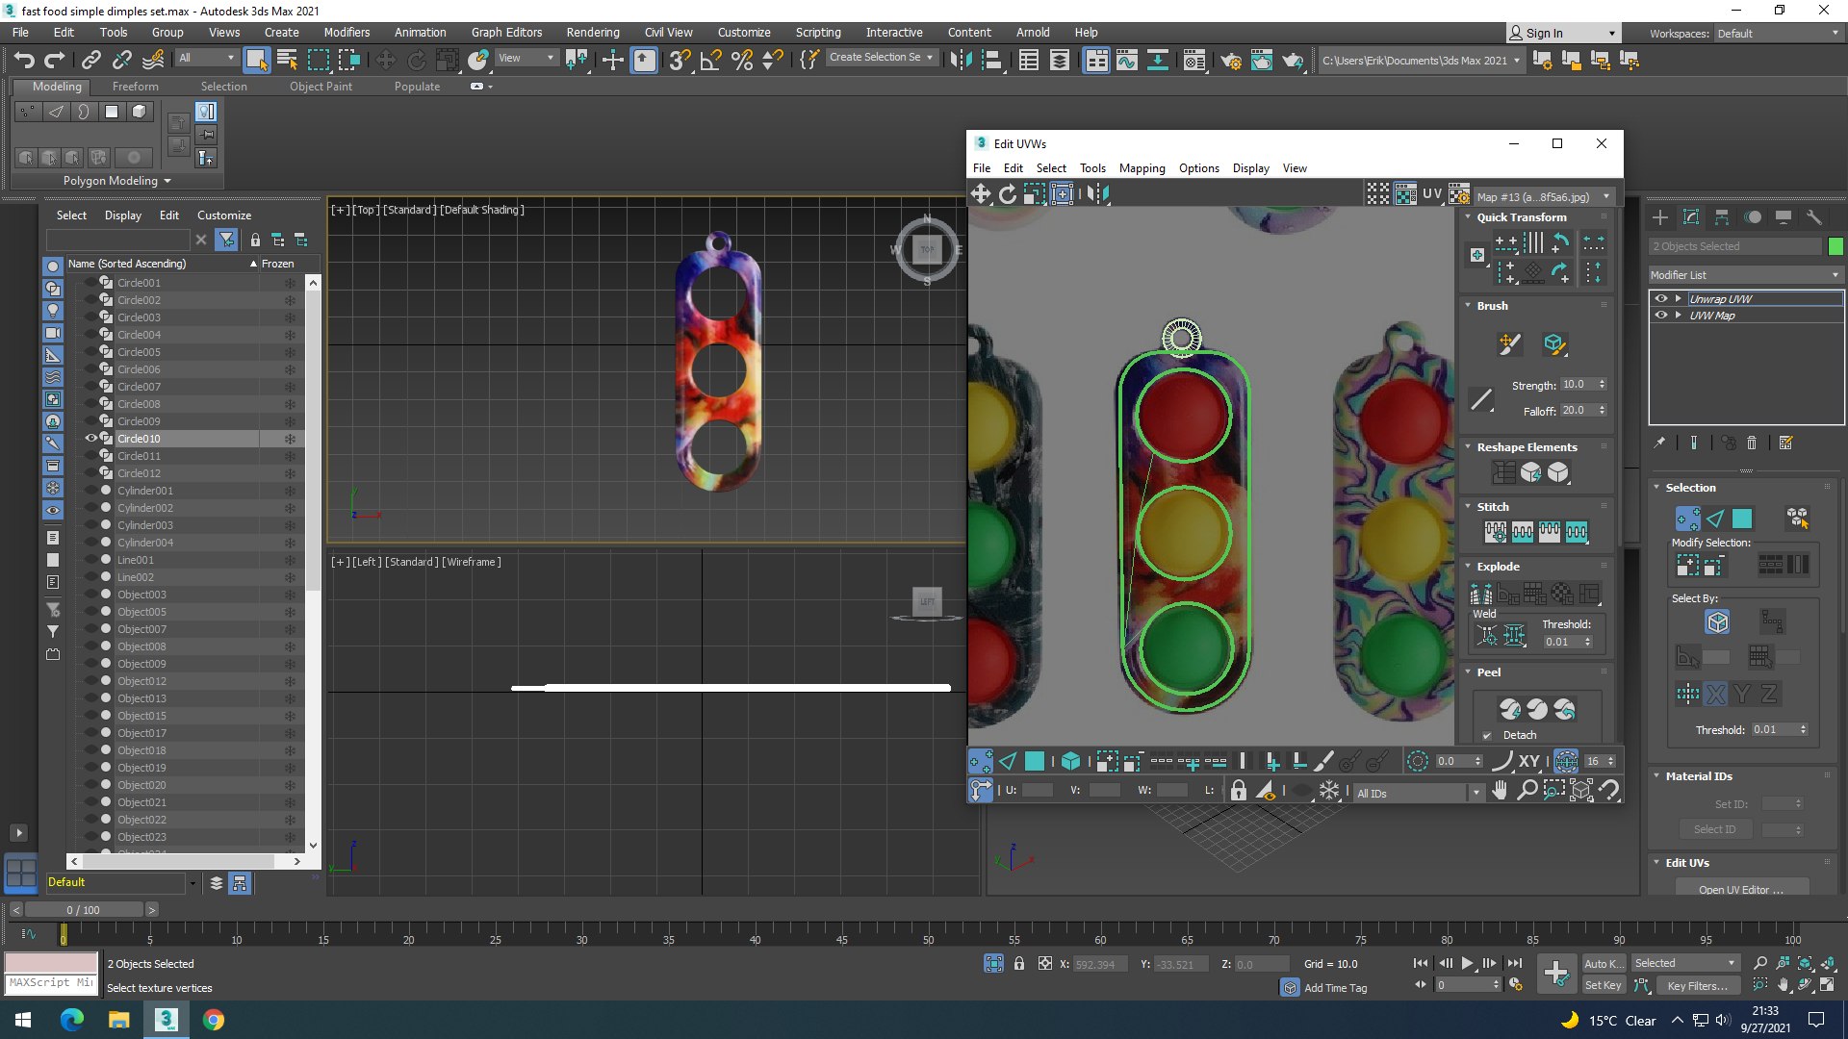Click Rotate tool in Edit UVWs toolbar

tap(1007, 193)
